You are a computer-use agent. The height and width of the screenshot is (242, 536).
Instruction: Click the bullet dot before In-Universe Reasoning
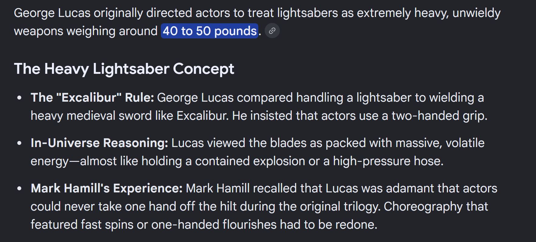20,143
